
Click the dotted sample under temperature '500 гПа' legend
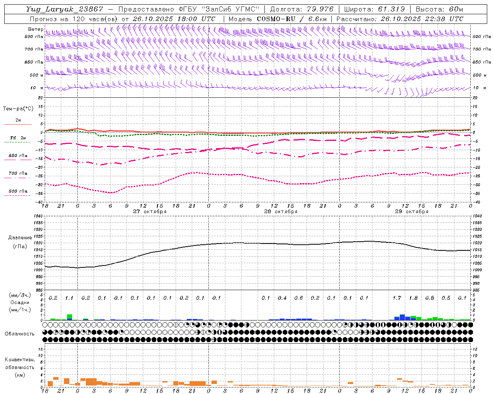(x=17, y=195)
